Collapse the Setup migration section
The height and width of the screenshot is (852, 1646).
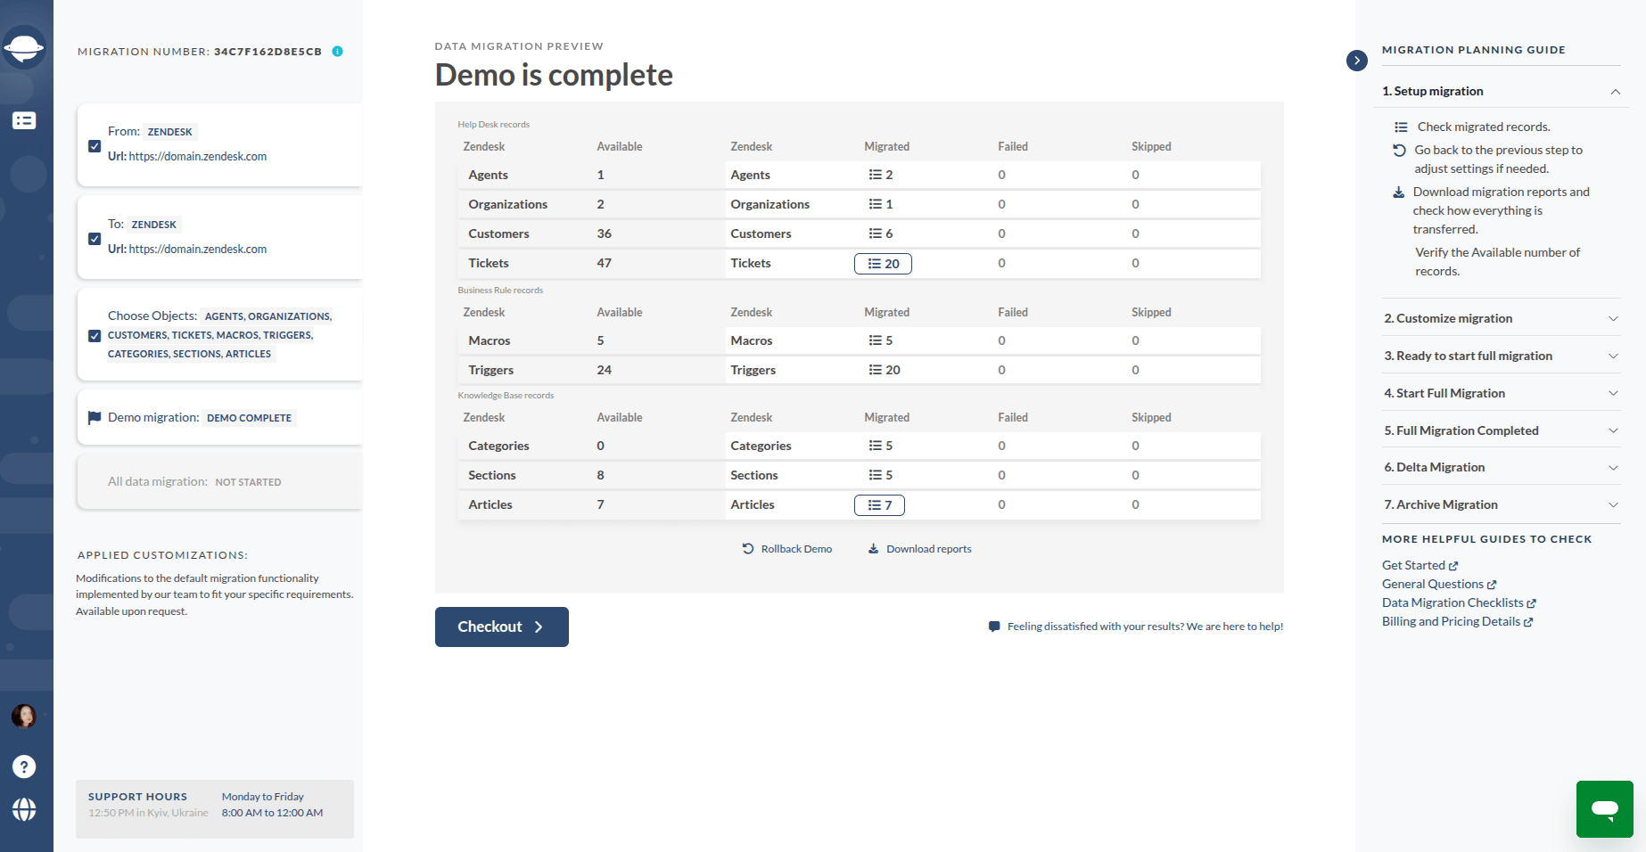(x=1616, y=91)
